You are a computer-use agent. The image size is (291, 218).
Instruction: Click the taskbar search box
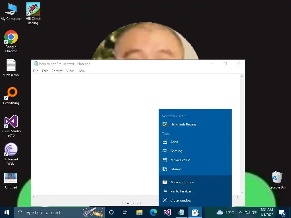pos(59,212)
